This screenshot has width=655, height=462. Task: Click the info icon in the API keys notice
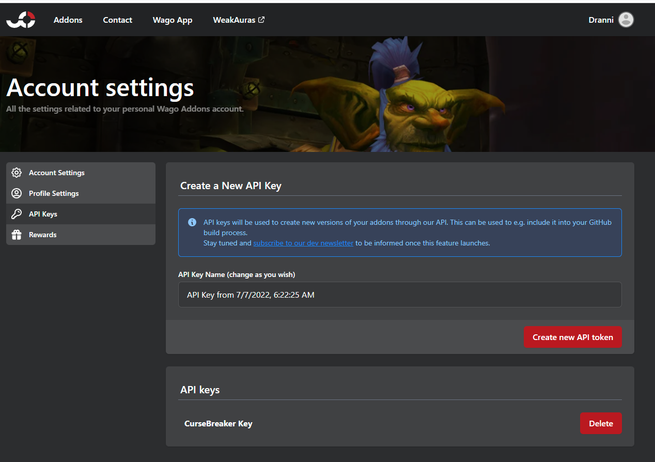192,222
